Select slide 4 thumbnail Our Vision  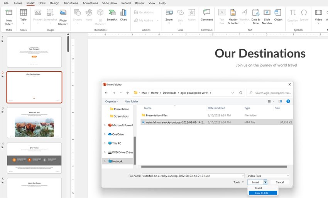(x=34, y=158)
